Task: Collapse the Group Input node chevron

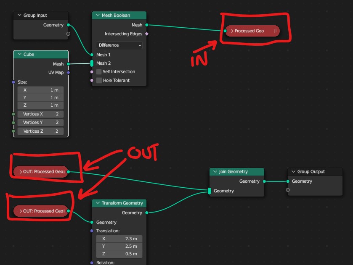Action: pyautogui.click(x=20, y=15)
